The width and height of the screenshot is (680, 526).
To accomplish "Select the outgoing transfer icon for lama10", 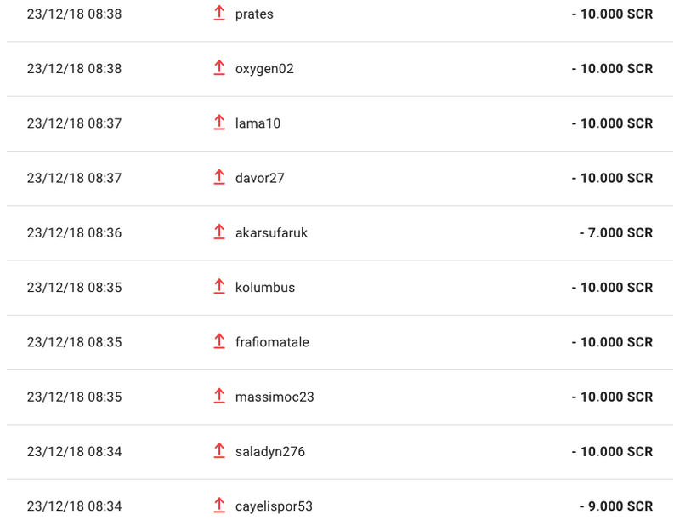I will [219, 123].
